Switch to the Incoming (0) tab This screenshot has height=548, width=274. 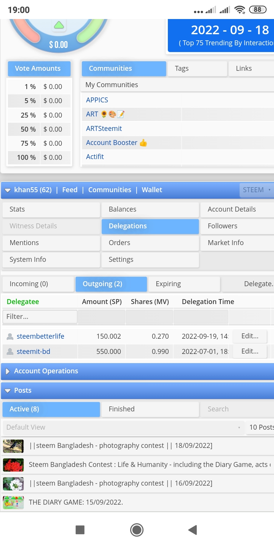tap(38, 284)
